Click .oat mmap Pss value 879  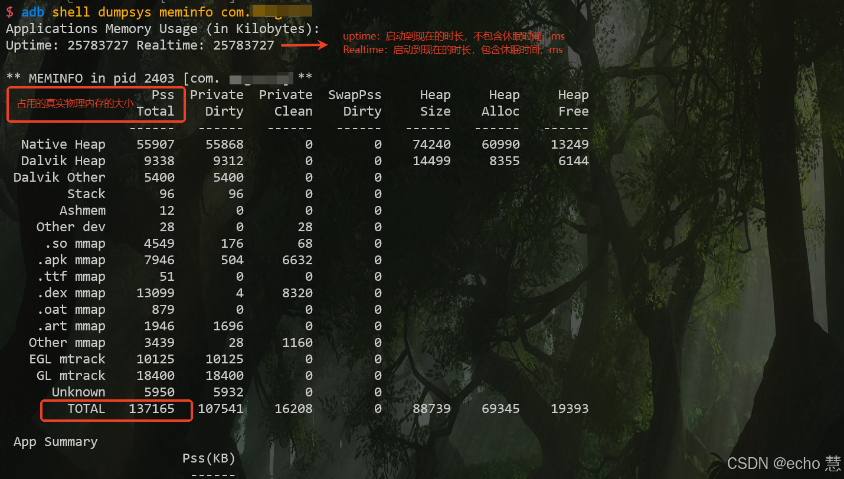[163, 309]
